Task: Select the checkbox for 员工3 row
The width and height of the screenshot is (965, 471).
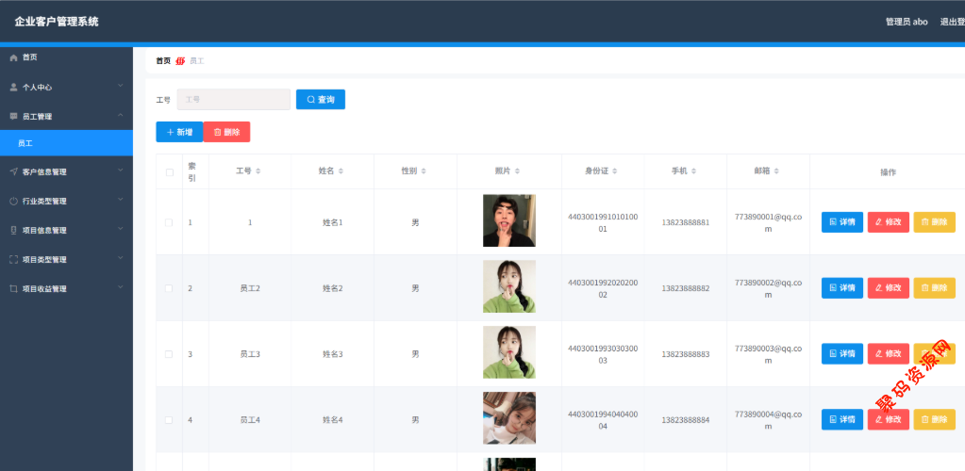Action: (x=170, y=354)
